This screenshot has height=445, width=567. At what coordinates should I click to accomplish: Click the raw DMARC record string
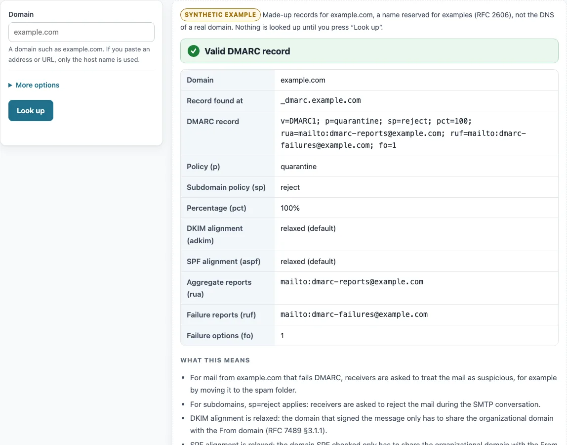point(403,133)
